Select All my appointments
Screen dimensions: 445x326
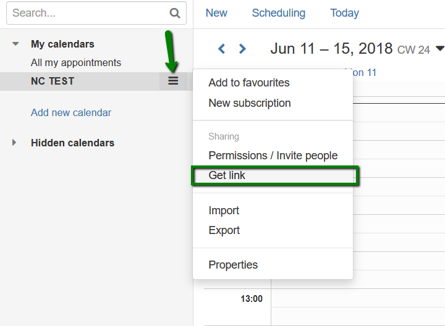76,62
